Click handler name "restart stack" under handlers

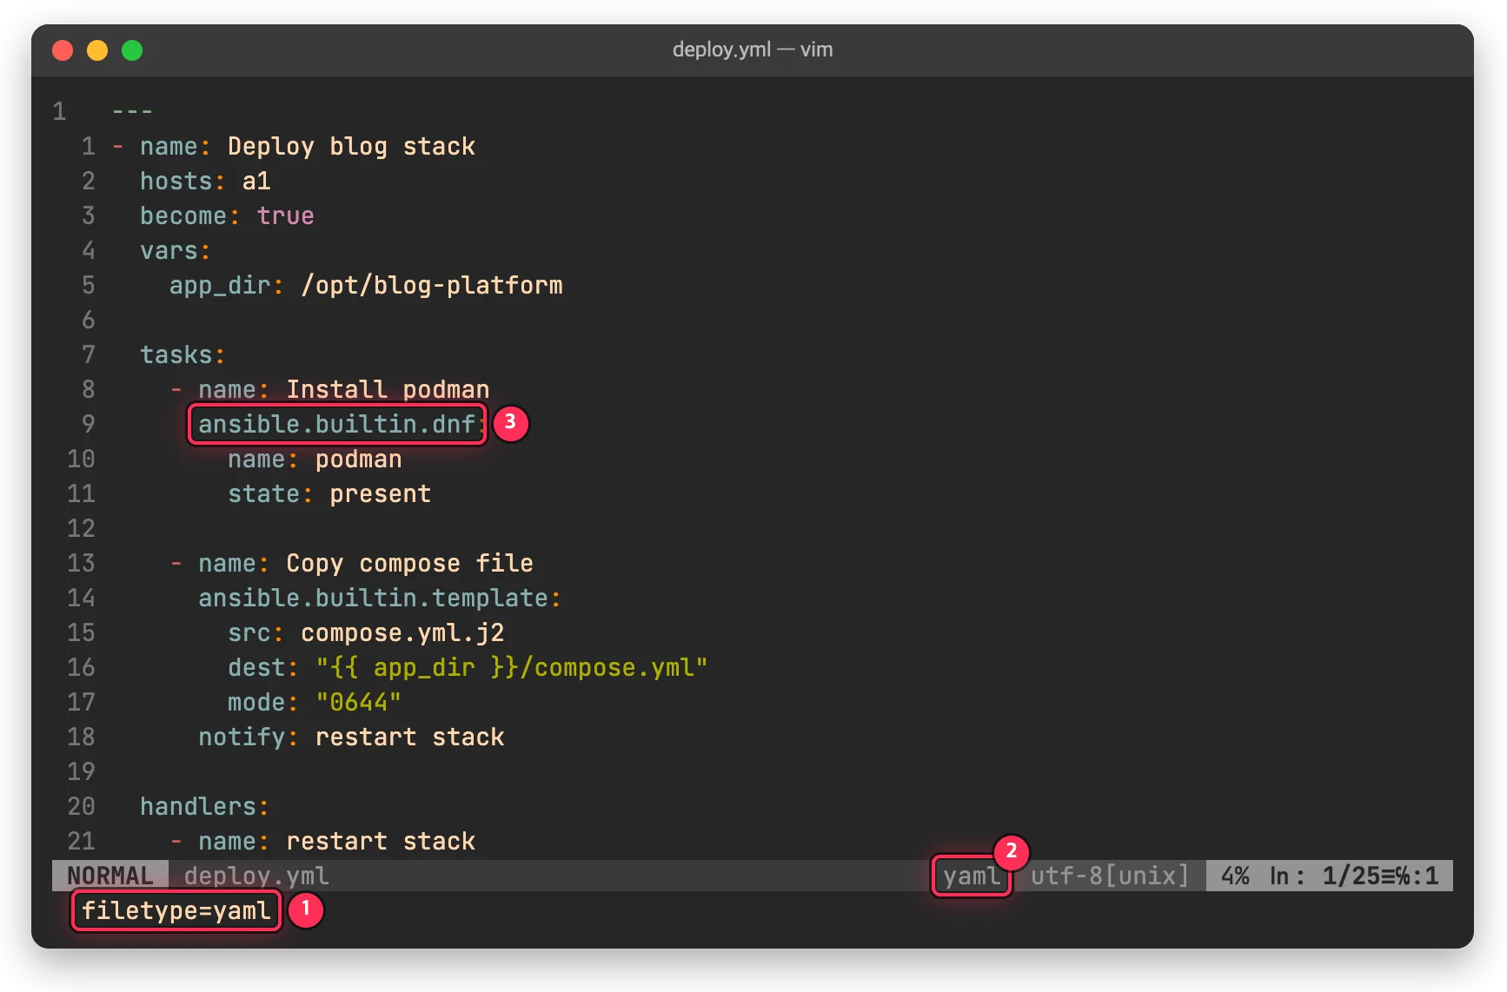coord(381,841)
